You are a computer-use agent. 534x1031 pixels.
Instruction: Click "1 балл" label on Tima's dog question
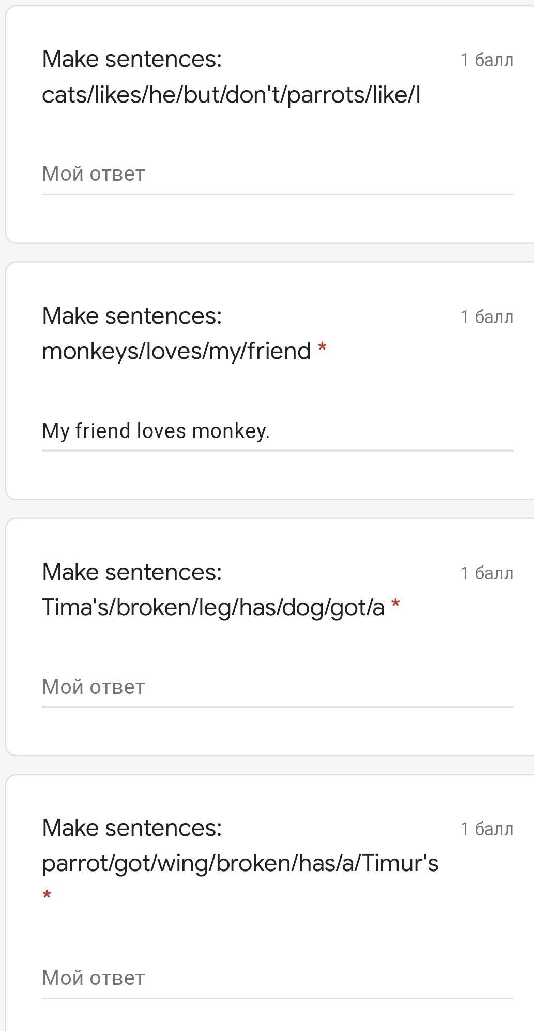coord(486,573)
